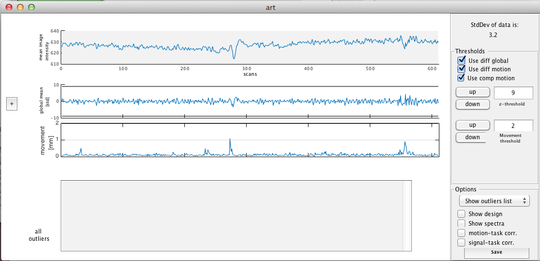Tick the signal-task corr. checkbox
The width and height of the screenshot is (540, 261).
[461, 242]
